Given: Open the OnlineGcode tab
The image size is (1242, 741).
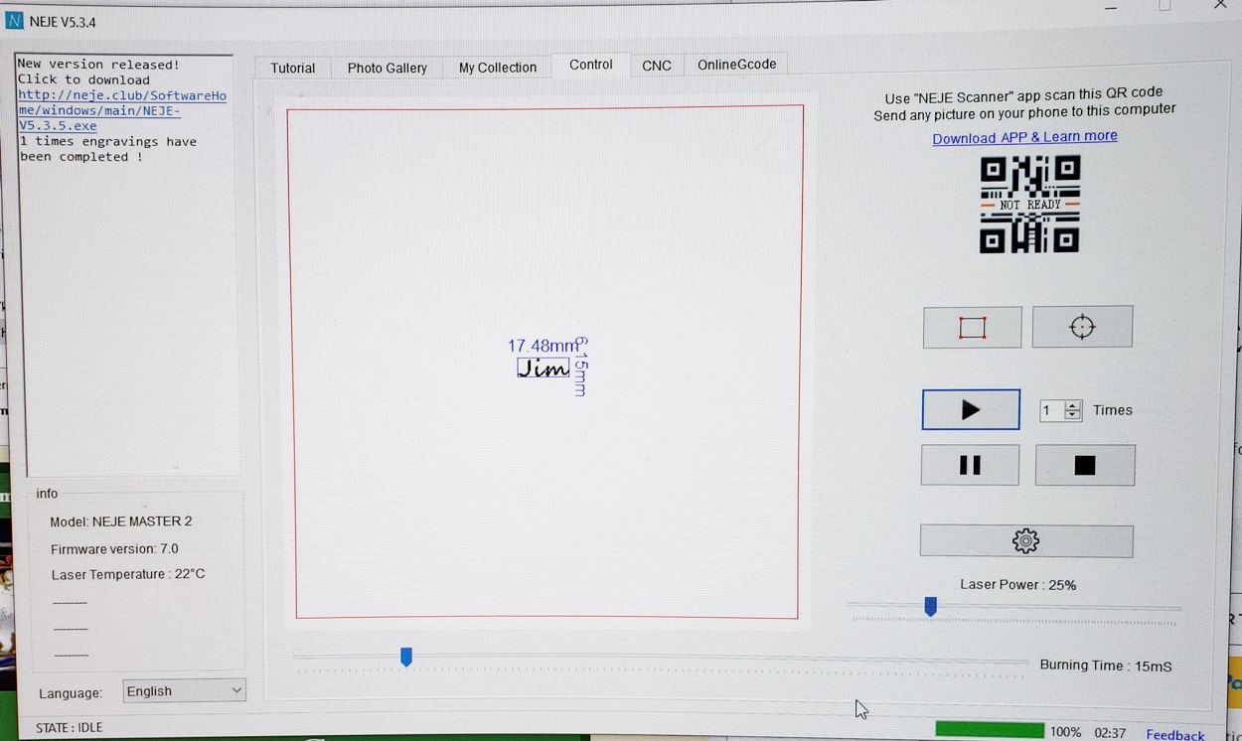Looking at the screenshot, I should pos(736,65).
